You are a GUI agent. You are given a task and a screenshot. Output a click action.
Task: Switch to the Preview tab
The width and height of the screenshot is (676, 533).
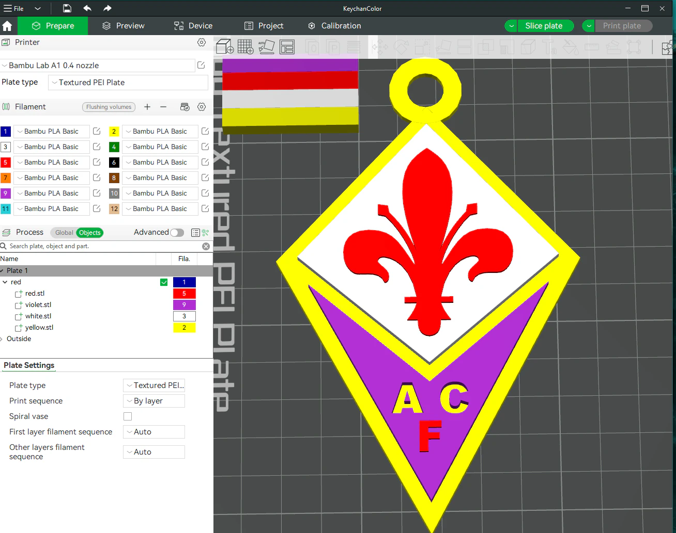[x=124, y=26]
